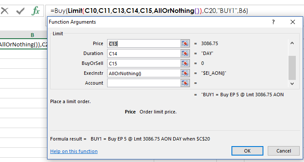
Task: Click the arguments list scroll down arrow
Action: (292, 84)
